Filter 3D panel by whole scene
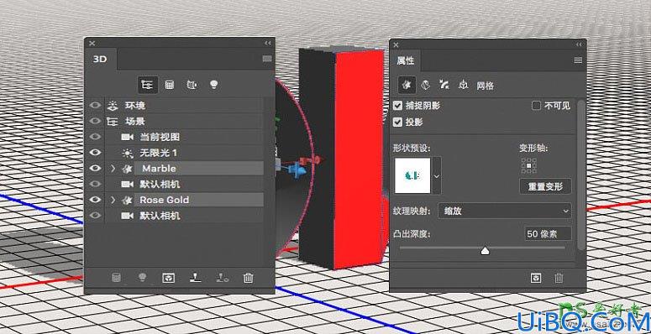 click(148, 85)
